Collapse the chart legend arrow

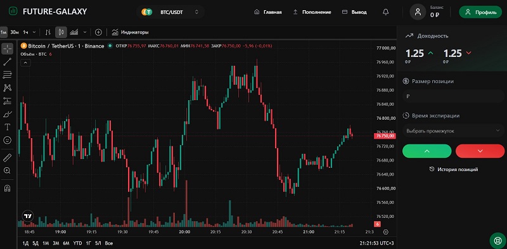pyautogui.click(x=25, y=63)
